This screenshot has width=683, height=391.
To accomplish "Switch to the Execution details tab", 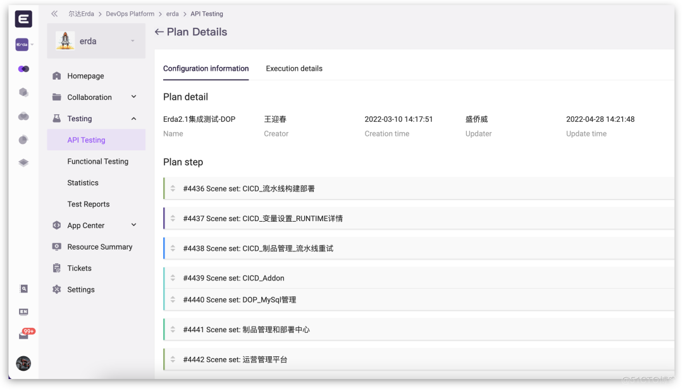I will tap(294, 68).
